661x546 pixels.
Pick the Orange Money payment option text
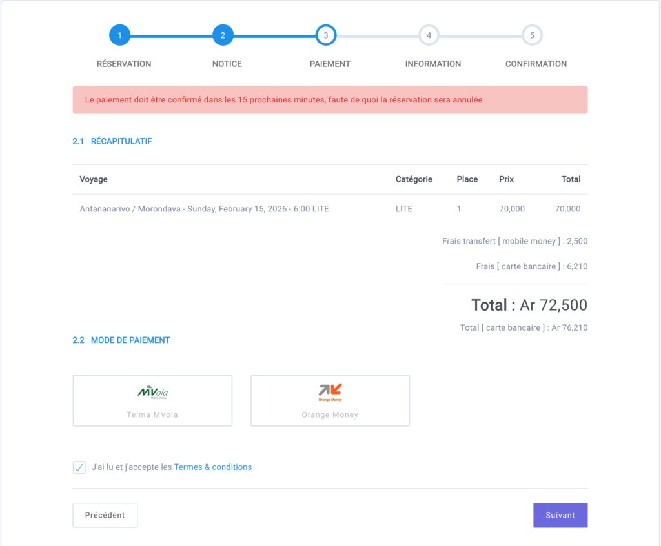(330, 414)
